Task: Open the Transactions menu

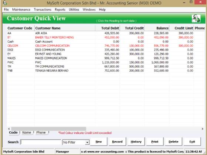Action: click(x=43, y=10)
